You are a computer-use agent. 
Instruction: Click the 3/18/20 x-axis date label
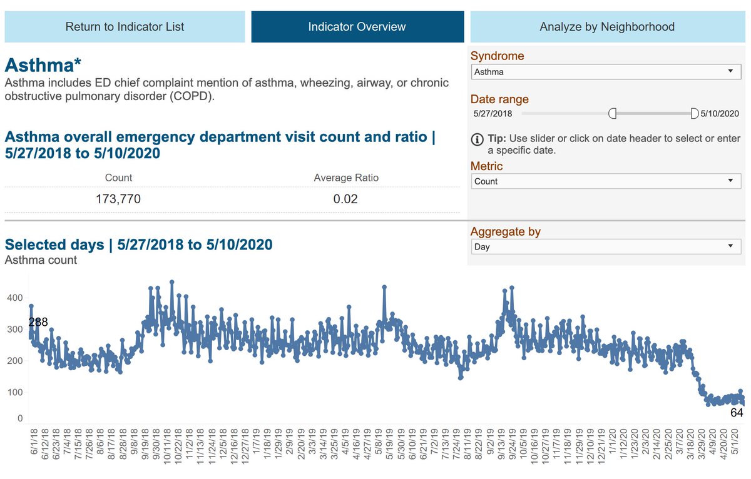click(692, 443)
